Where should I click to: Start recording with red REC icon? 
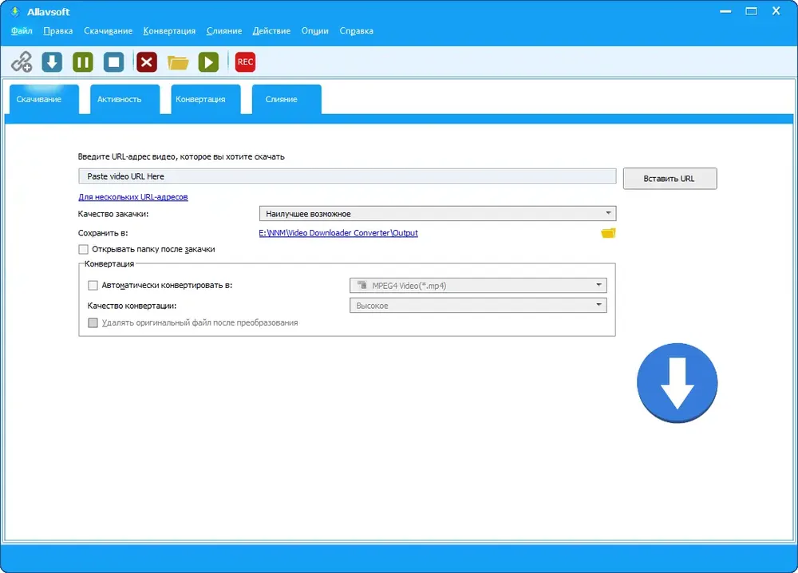(x=245, y=62)
